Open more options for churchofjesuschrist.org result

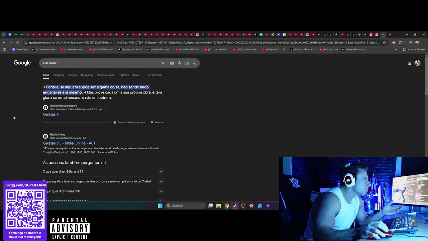[105, 109]
